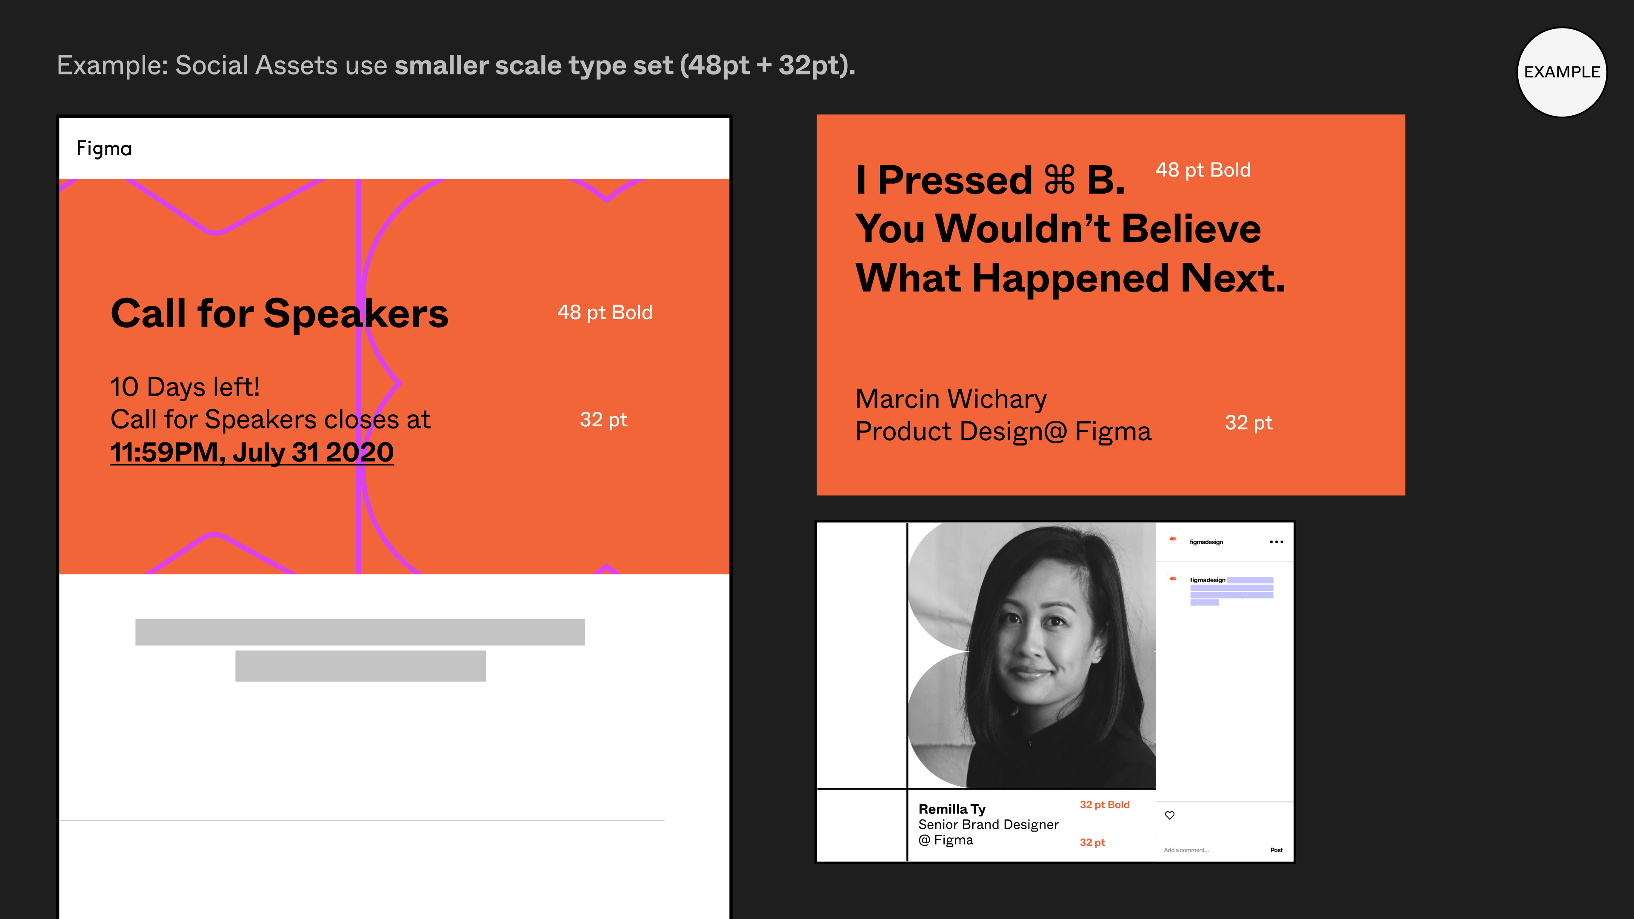Click the Call for Speakers heading
Screen dimensions: 1634x919
pyautogui.click(x=279, y=313)
